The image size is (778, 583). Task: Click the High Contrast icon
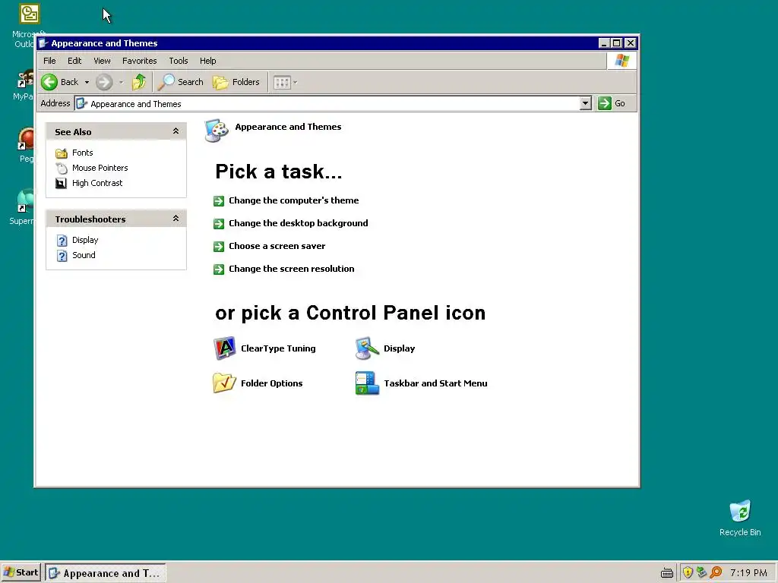61,184
